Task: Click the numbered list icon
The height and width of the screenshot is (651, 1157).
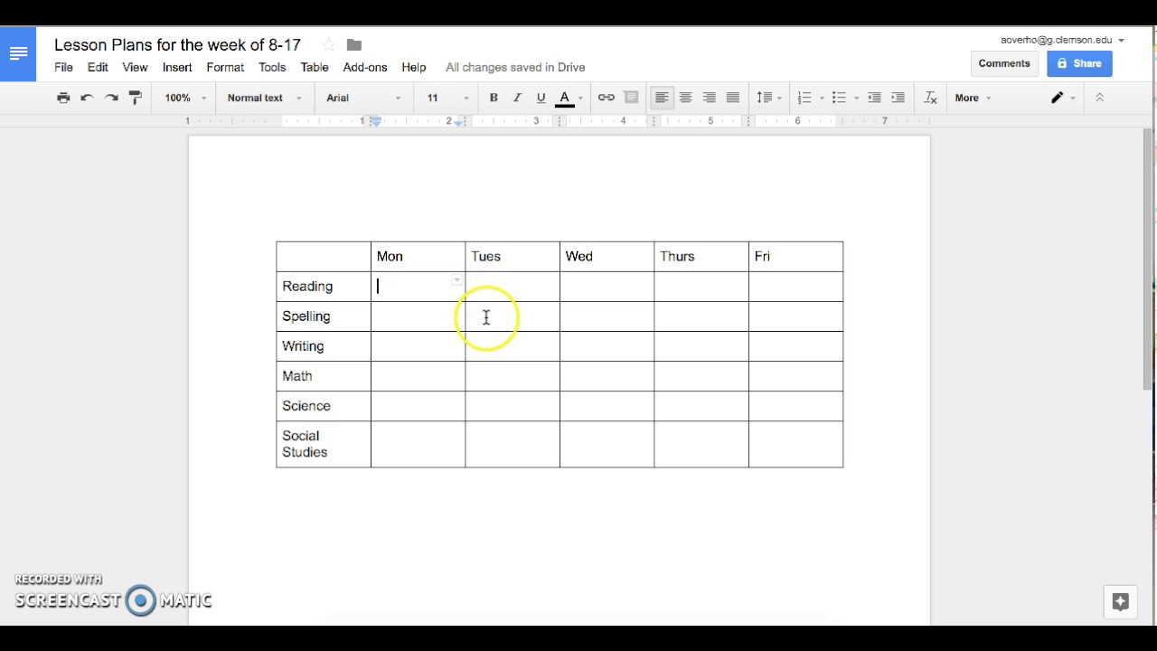Action: [x=804, y=98]
